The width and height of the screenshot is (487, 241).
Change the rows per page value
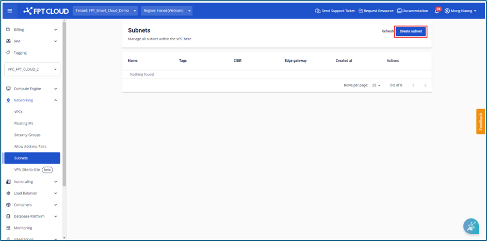[x=376, y=85]
